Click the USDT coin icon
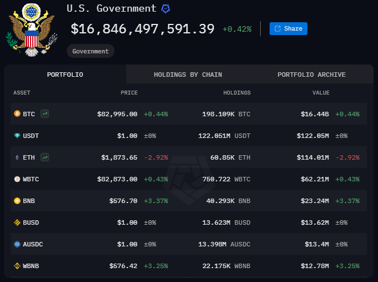 (x=17, y=136)
